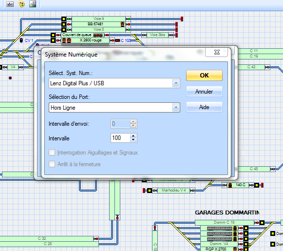Image resolution: width=283 pixels, height=251 pixels.
Task: Select the V4 block
Action: point(13,67)
